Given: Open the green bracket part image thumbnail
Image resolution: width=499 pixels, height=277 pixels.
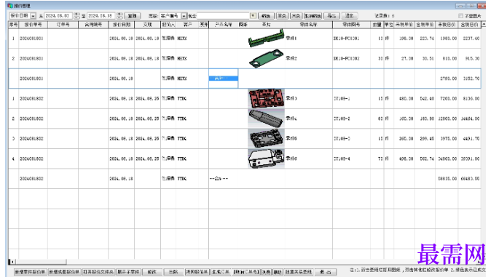Looking at the screenshot, I should 266,39.
